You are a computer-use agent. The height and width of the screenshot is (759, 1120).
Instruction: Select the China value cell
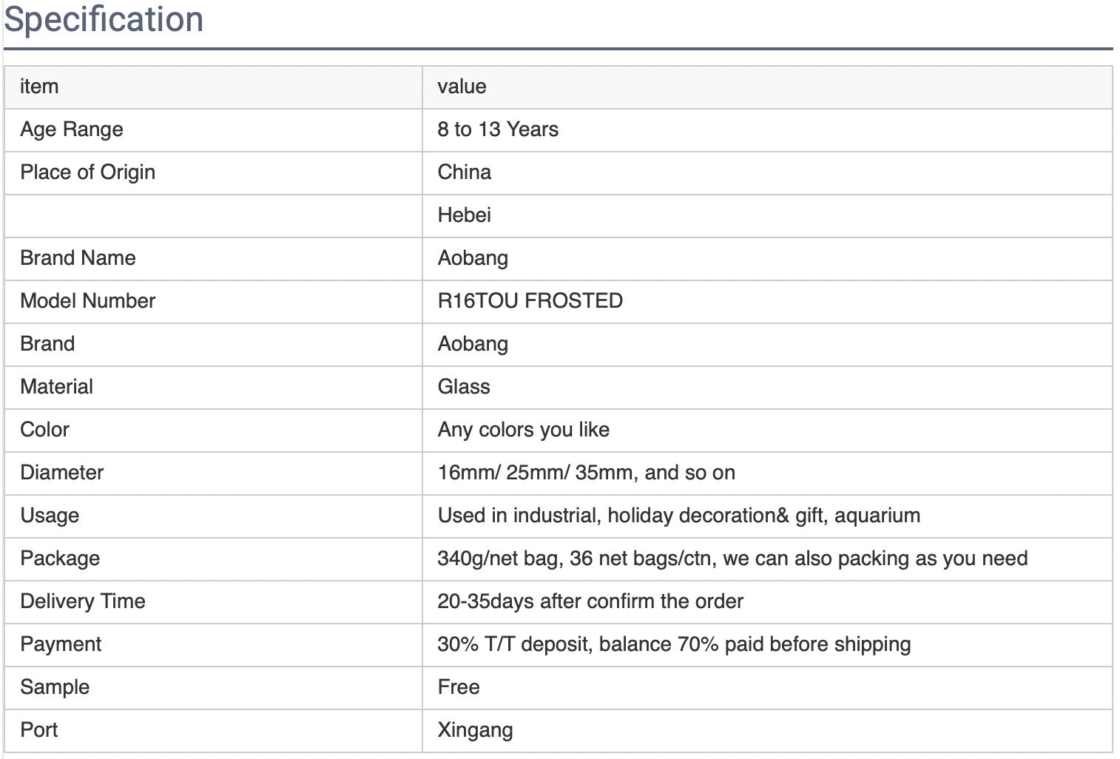[x=464, y=172]
